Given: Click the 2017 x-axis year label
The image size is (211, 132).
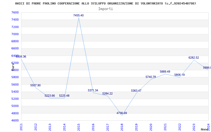Looking at the screenshot, I should click(x=108, y=127).
